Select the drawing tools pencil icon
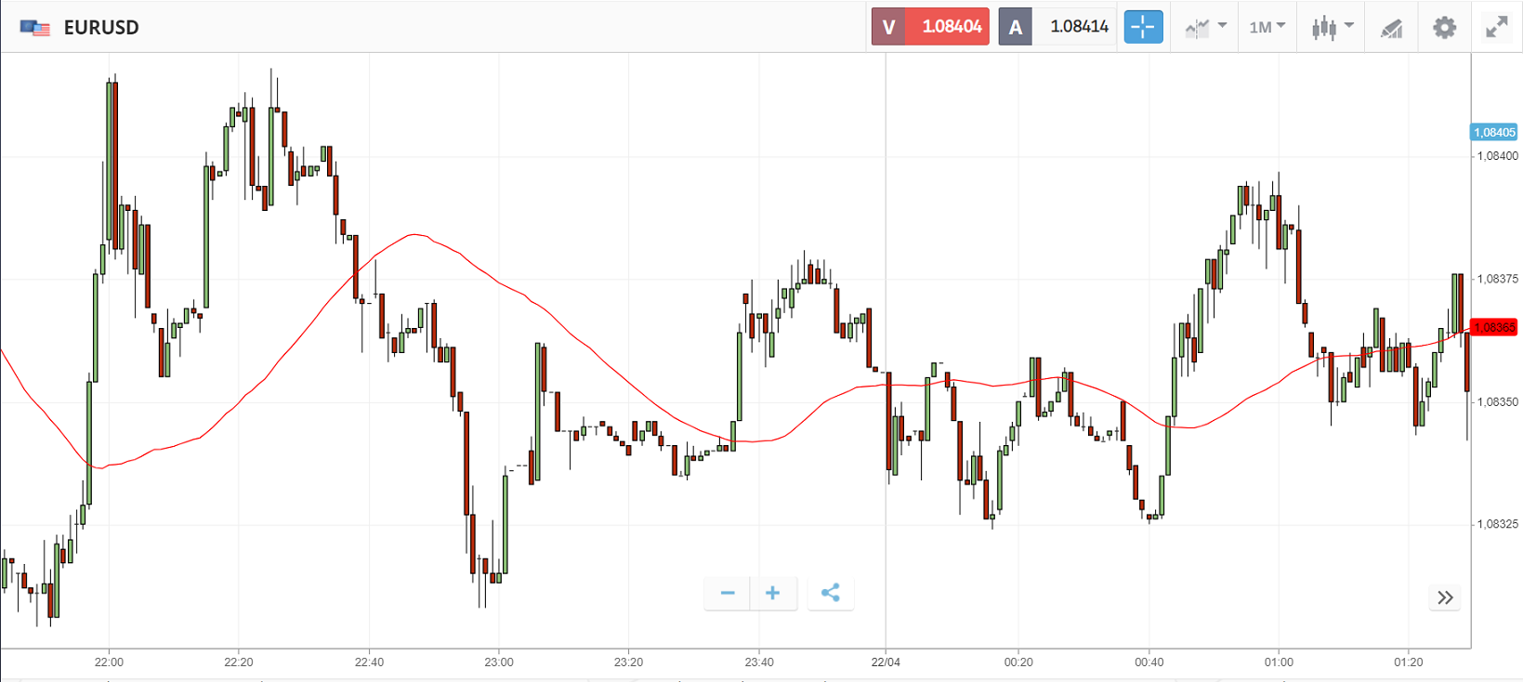This screenshot has height=682, width=1523. point(1391,28)
